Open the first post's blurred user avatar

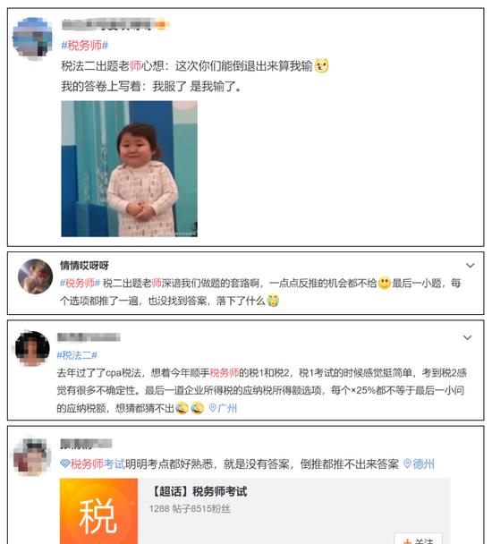click(x=32, y=38)
